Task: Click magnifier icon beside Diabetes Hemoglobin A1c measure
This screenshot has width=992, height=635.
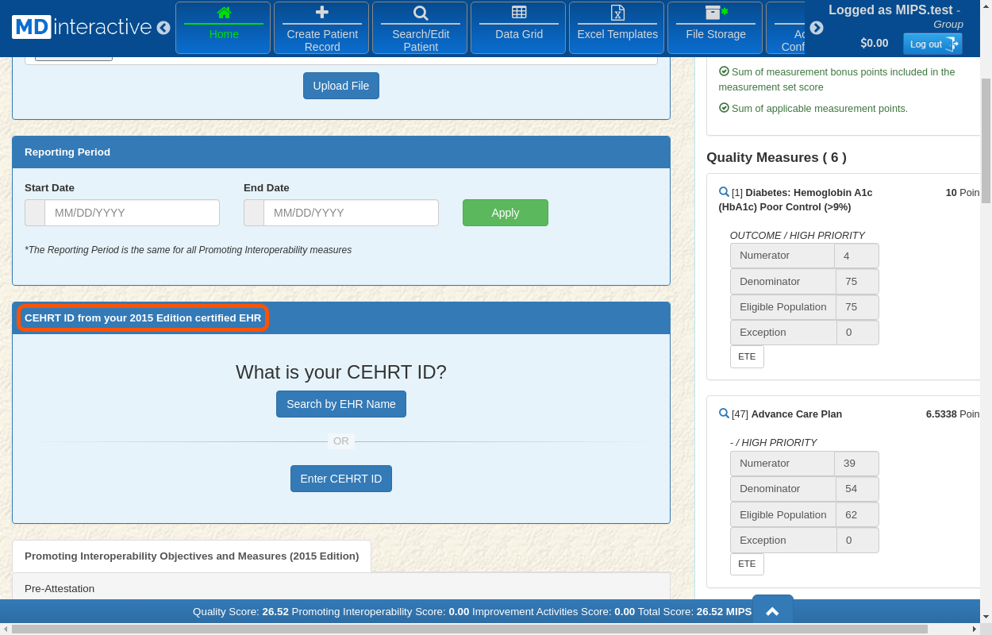Action: coord(724,192)
